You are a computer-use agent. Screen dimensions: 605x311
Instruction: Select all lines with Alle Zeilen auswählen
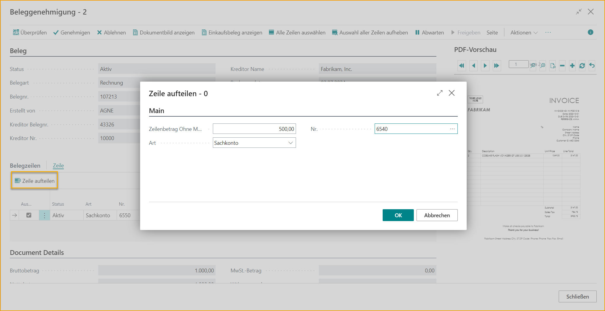[x=297, y=32]
